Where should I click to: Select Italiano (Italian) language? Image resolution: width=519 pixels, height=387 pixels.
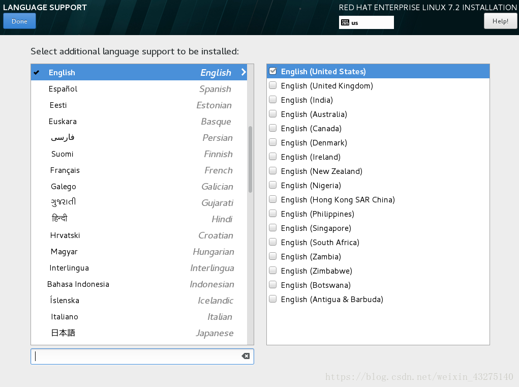(139, 317)
